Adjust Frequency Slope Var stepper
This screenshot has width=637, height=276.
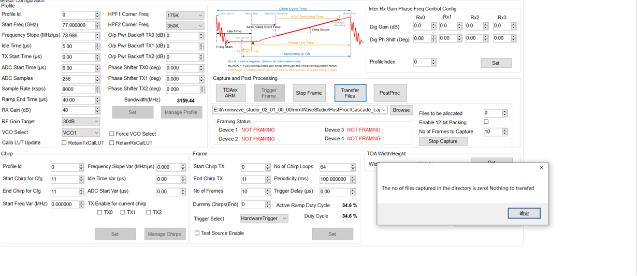coord(184,167)
